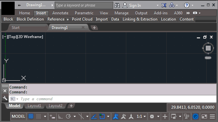Click the clean screen icon
218x122 pixels.
click(x=204, y=116)
